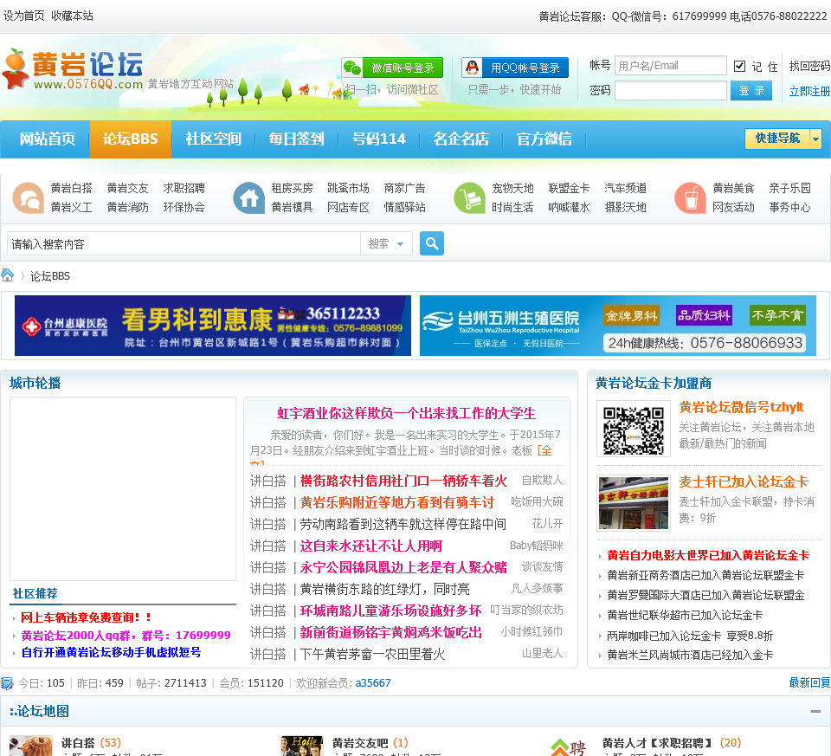
Task: Open the 台州惠康医院 banner ad
Action: pyautogui.click(x=213, y=326)
